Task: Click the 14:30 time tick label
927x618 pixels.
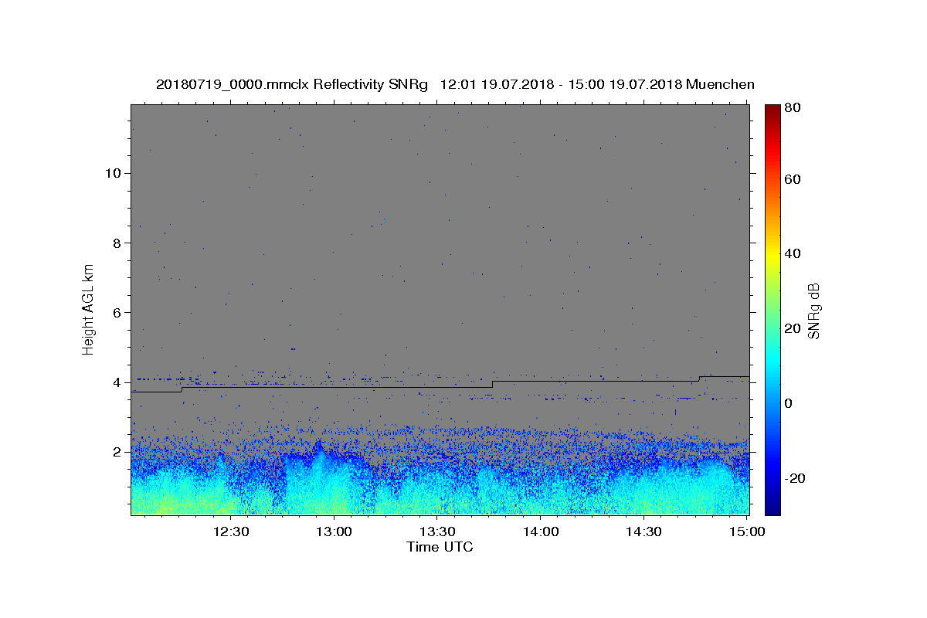Action: pyautogui.click(x=643, y=531)
